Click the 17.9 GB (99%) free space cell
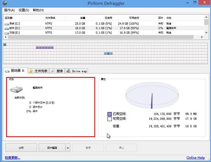Screen dimensions: 211x162 point(129,28)
